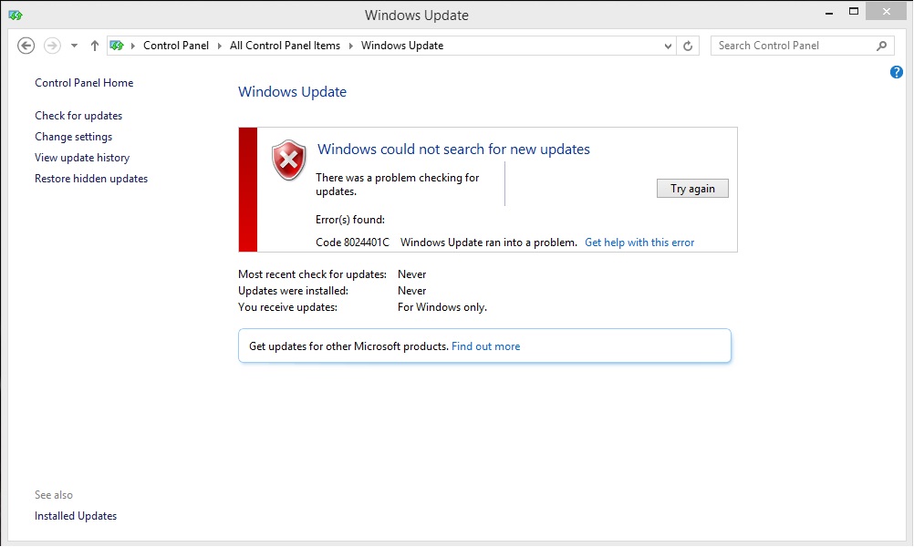Click the Windows Update icon in the address bar
The height and width of the screenshot is (547, 914).
[117, 46]
